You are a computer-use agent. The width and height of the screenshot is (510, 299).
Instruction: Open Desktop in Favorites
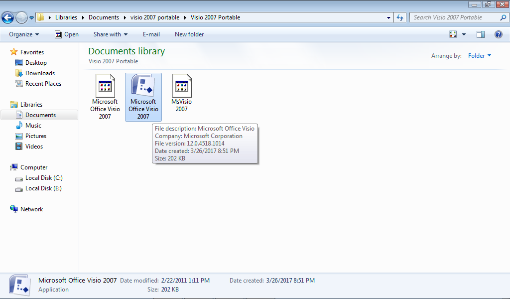click(36, 63)
